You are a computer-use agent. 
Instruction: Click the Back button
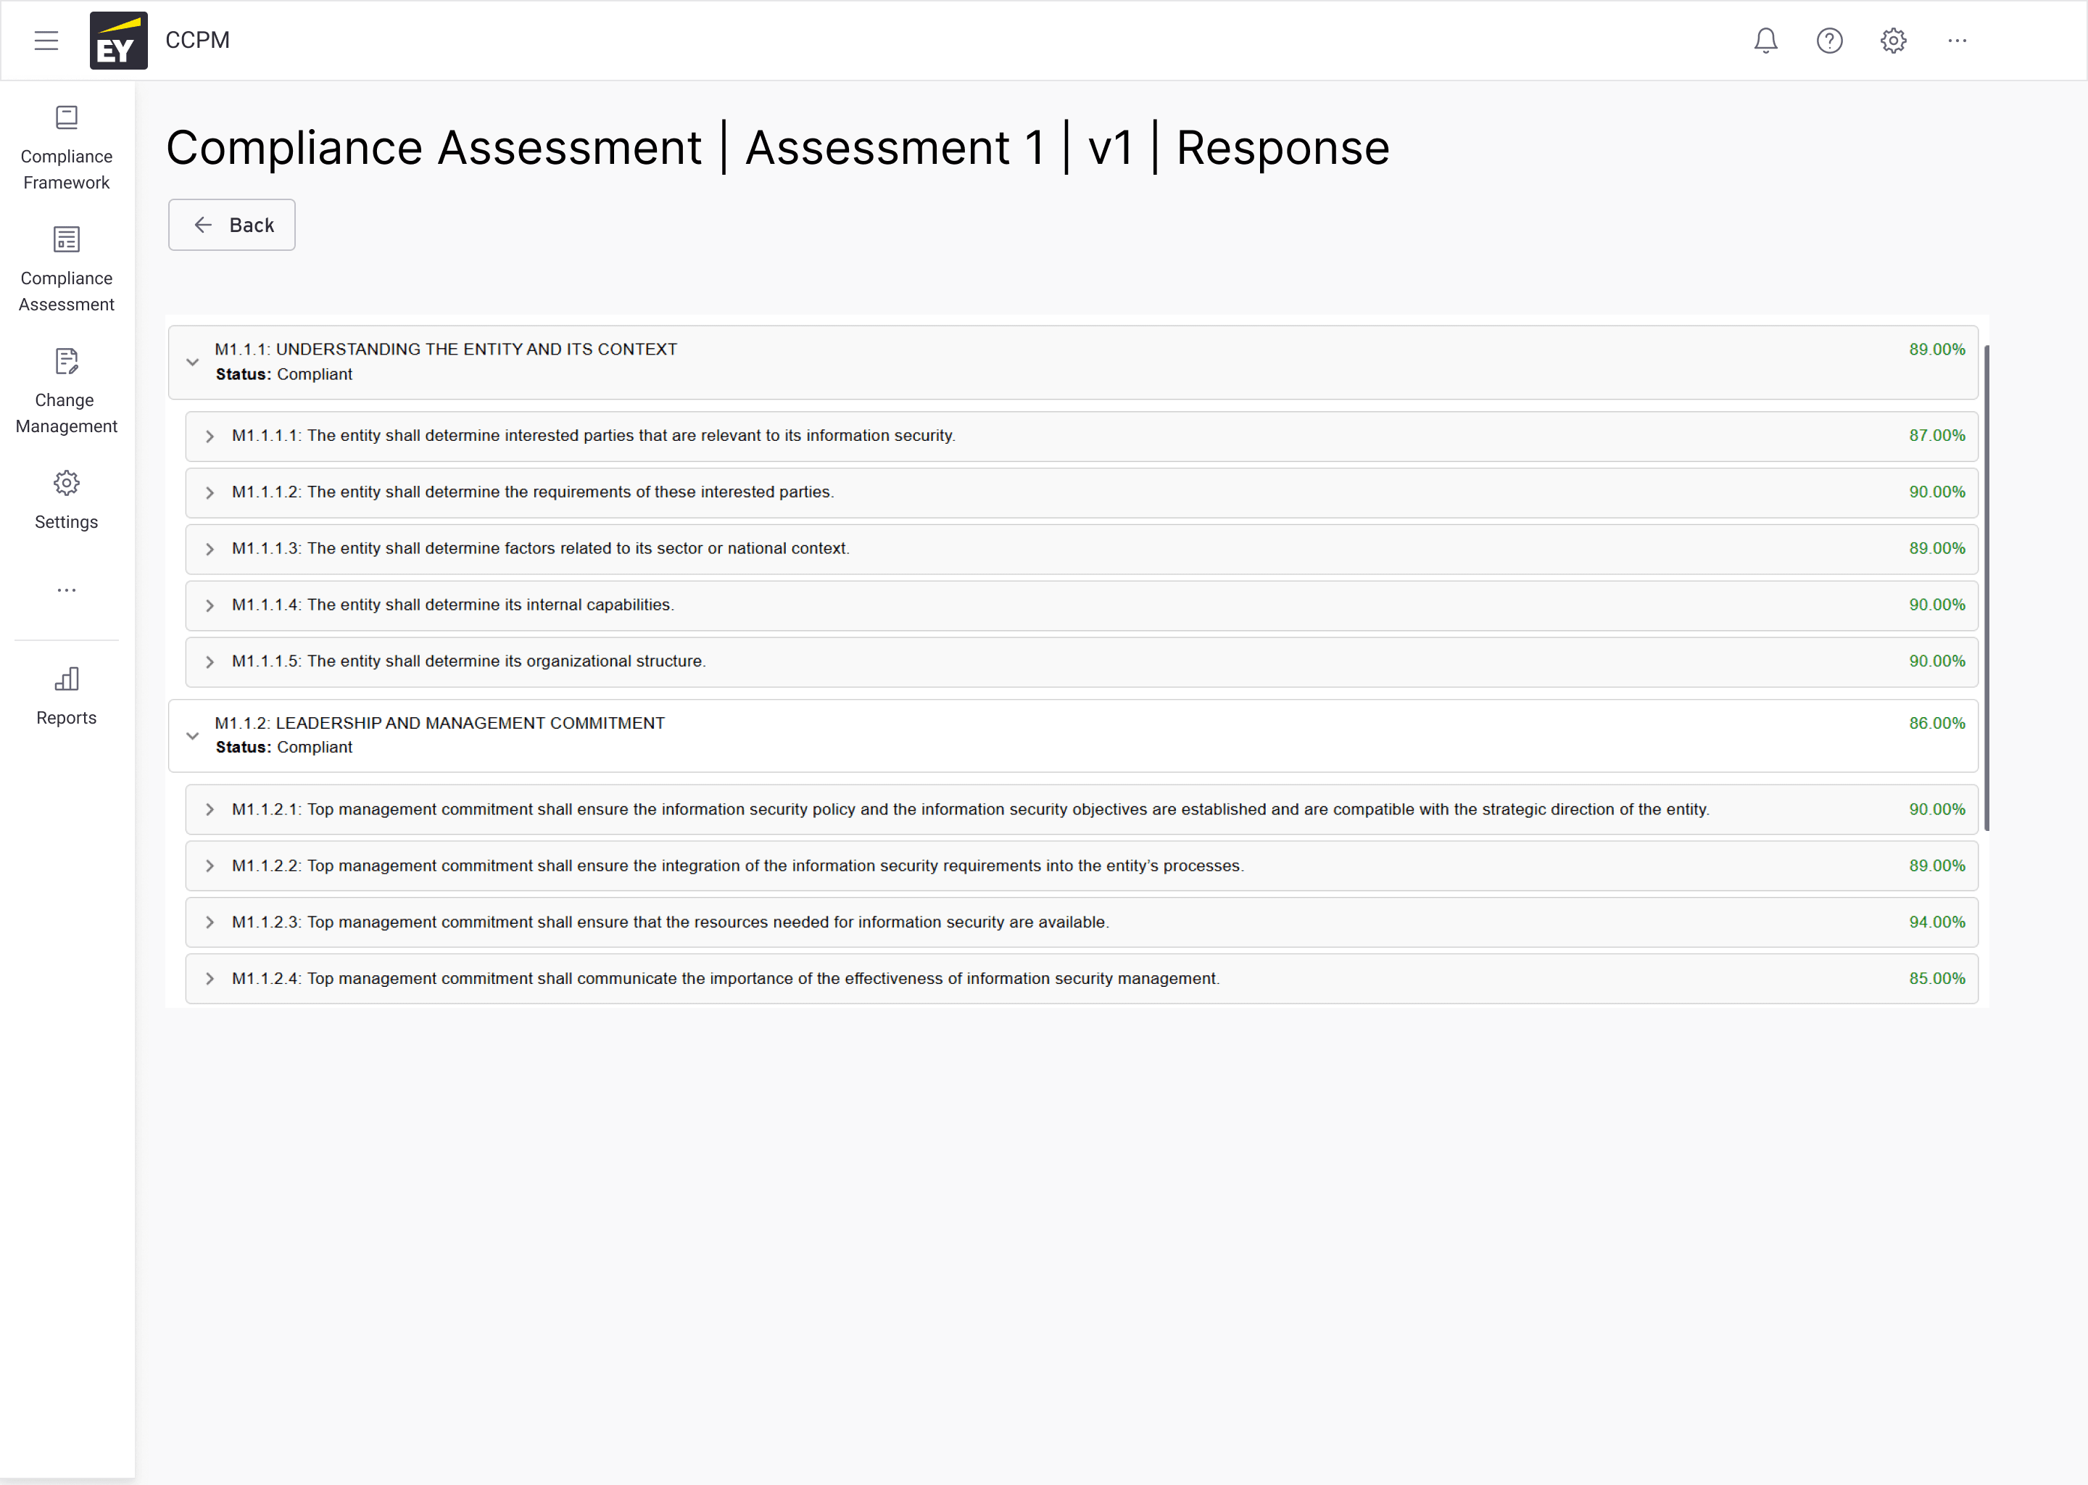point(232,225)
